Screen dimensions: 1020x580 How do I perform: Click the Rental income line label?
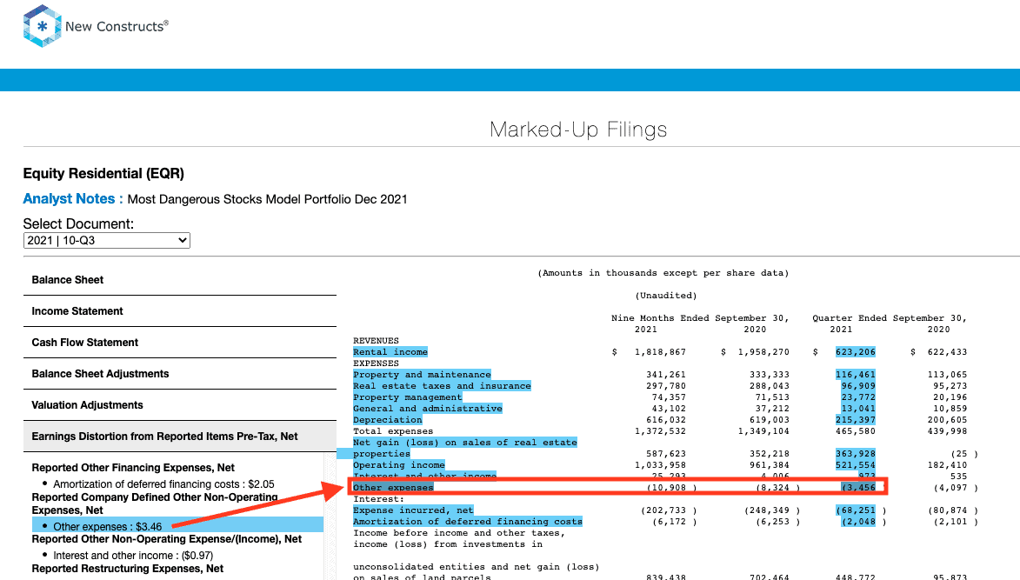(x=390, y=352)
